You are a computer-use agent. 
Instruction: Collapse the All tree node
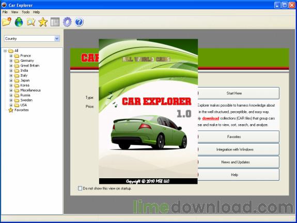click(5, 50)
